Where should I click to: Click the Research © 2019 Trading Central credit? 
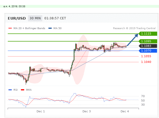134,28
